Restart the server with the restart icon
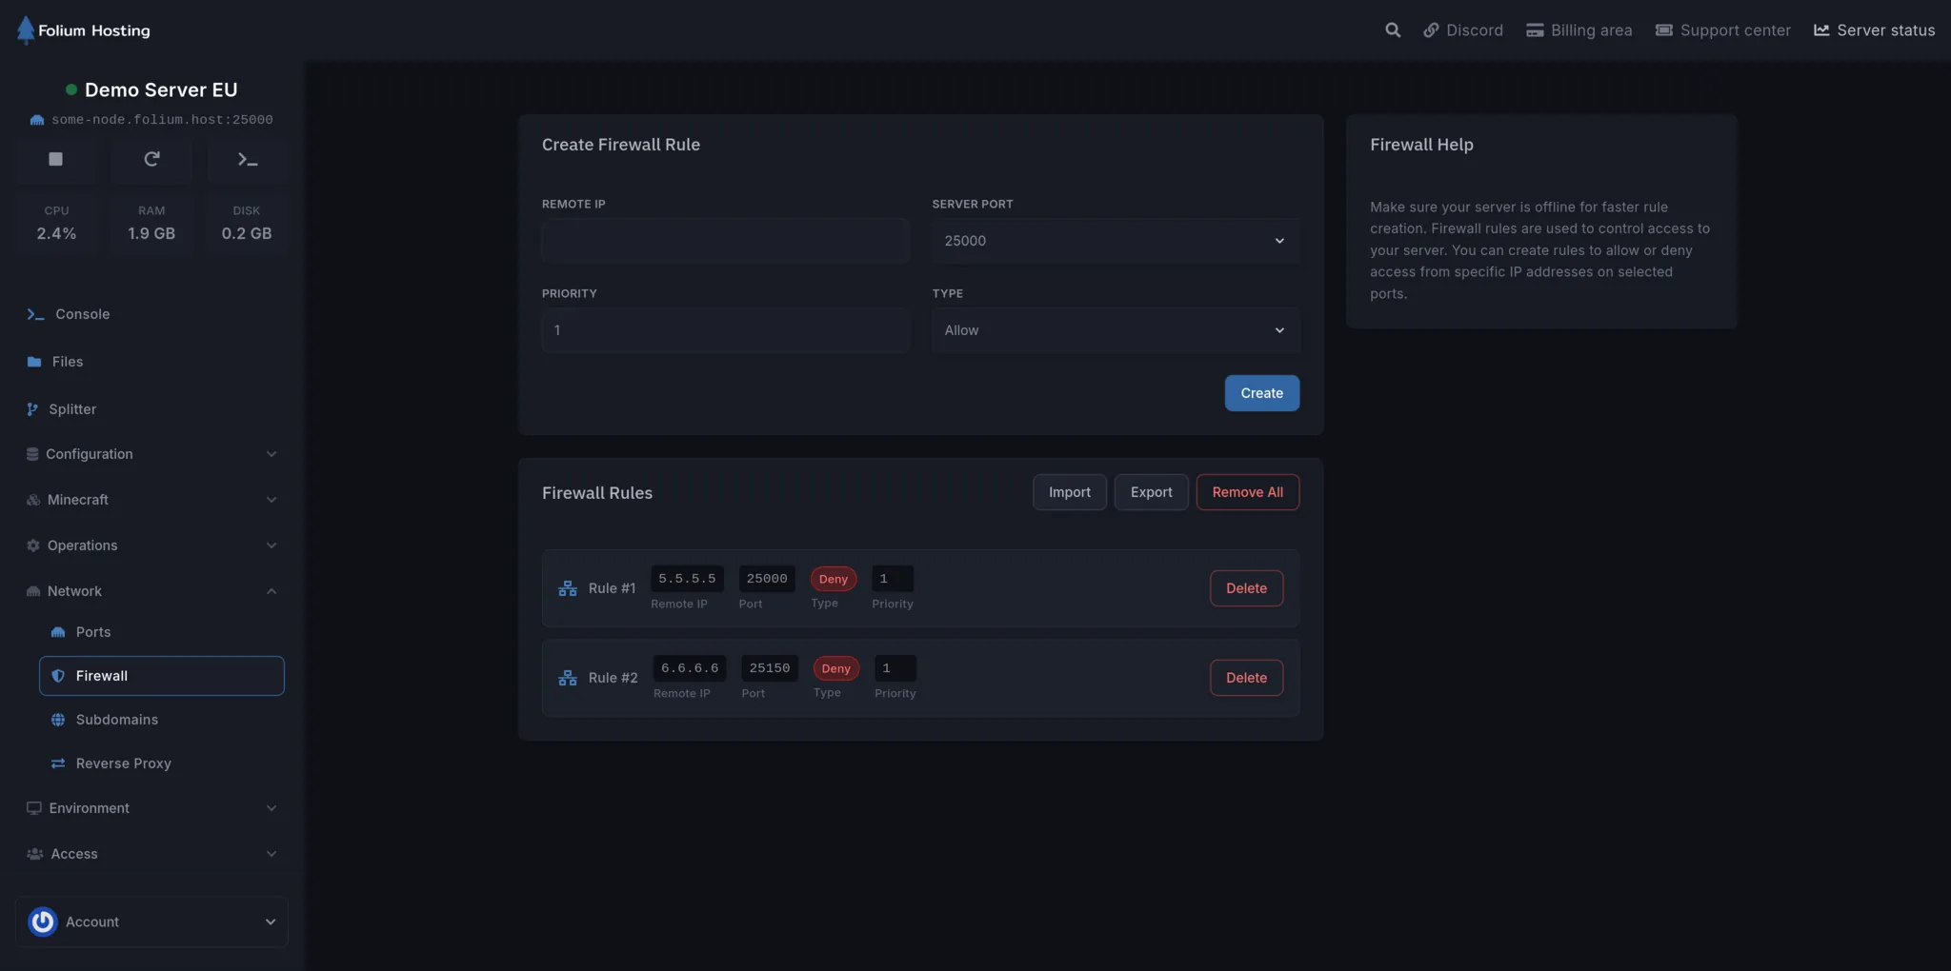Screen dimensions: 1951x971 coord(151,159)
